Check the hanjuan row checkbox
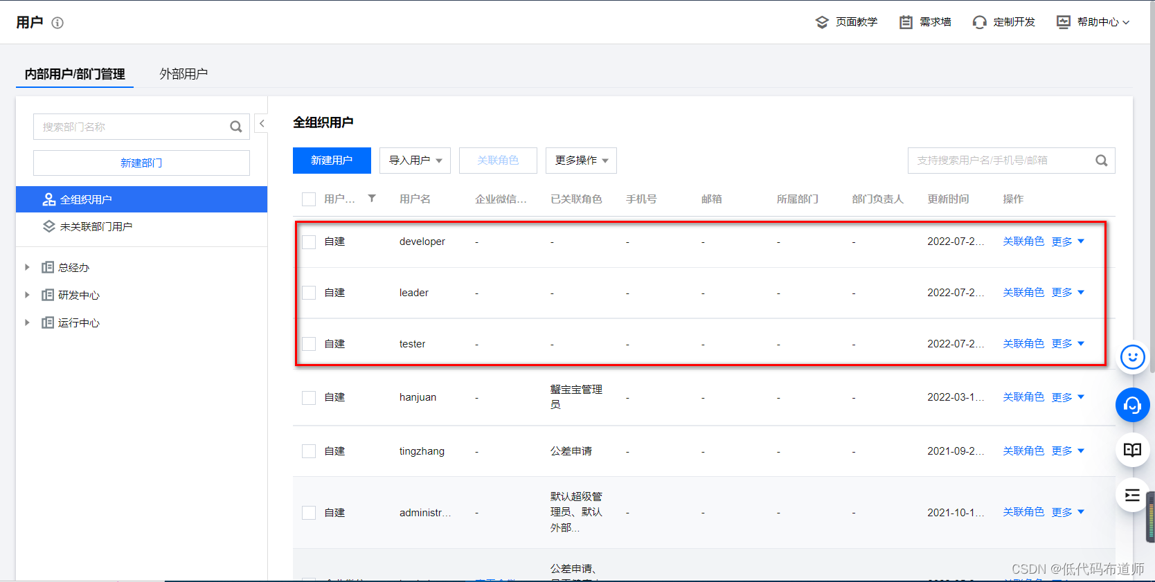The height and width of the screenshot is (582, 1155). [x=309, y=397]
